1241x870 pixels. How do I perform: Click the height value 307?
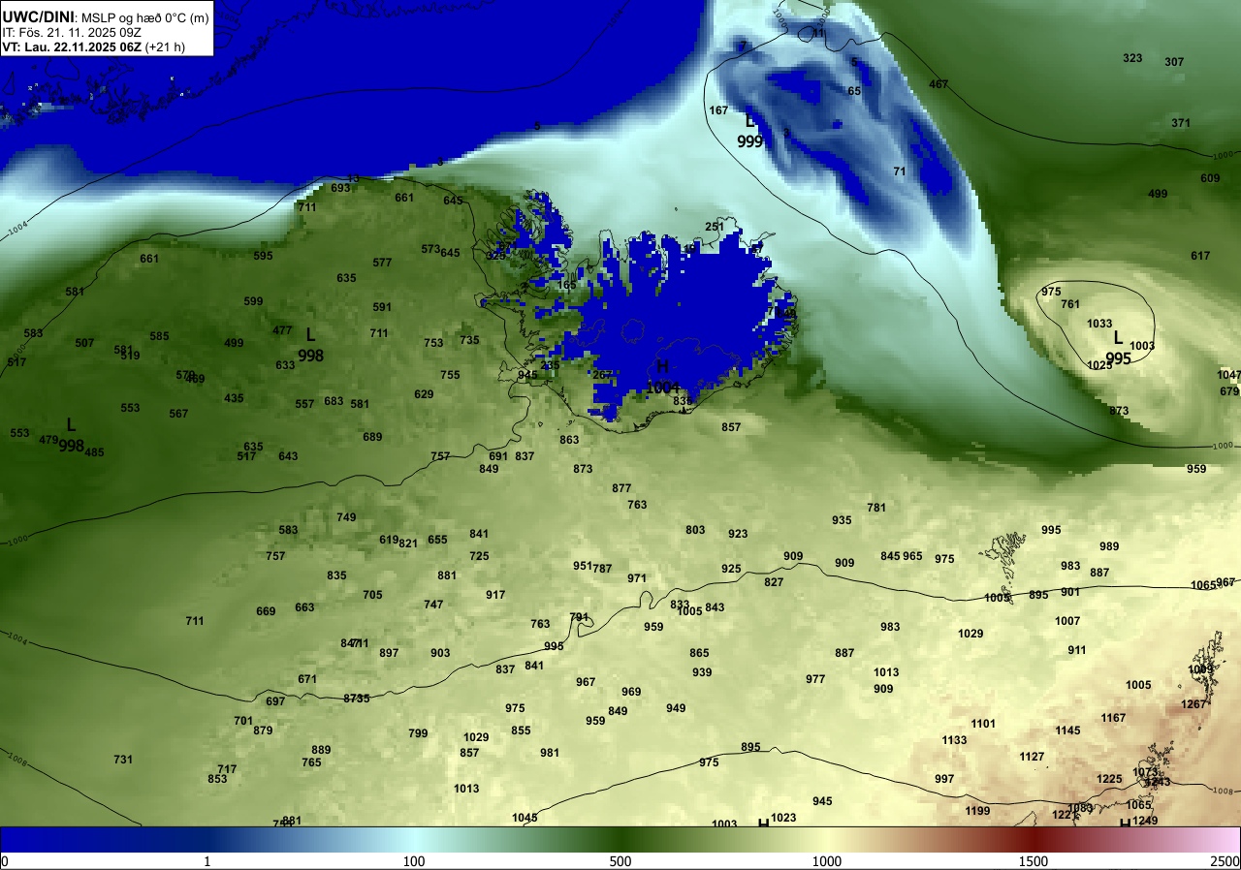(x=1174, y=62)
